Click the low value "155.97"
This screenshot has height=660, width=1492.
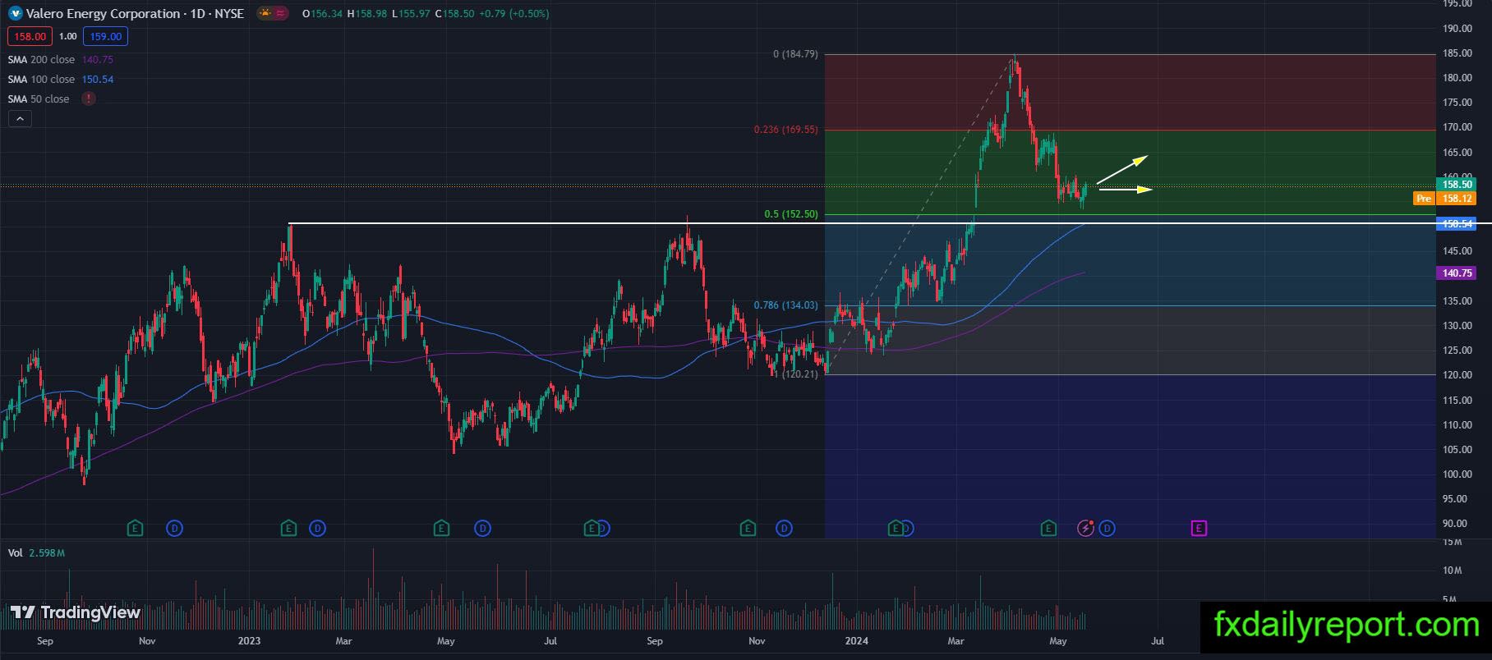(413, 14)
